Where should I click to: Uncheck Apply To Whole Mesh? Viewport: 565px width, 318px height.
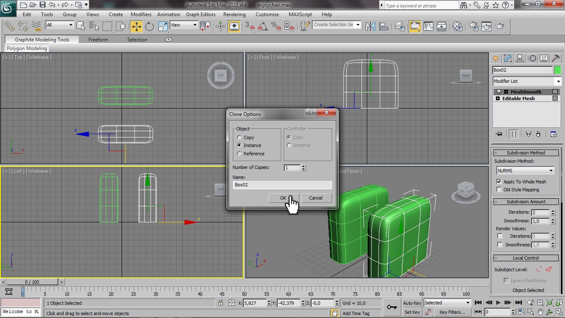(499, 181)
